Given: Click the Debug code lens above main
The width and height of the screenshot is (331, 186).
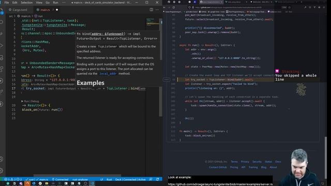Looking at the screenshot, I should coord(35,101).
